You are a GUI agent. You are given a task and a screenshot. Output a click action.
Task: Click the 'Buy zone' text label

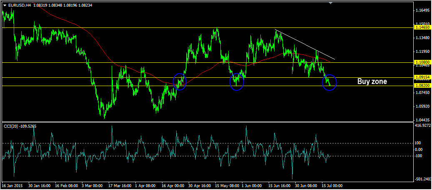point(372,81)
